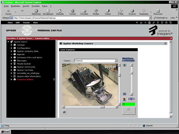
Task: Stop loading with Abbrechen
Action: (x=36, y=12)
